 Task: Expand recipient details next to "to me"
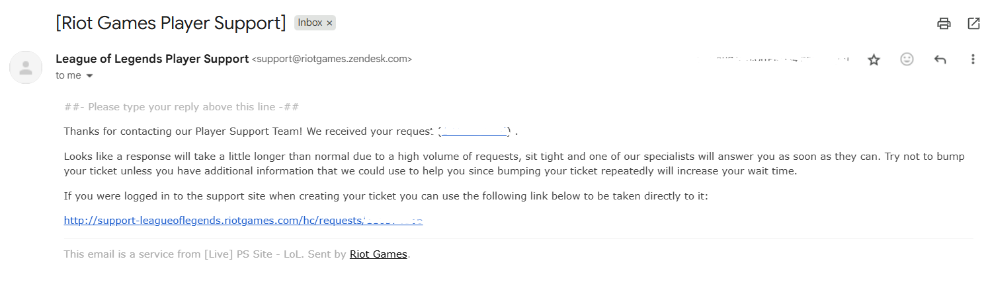(90, 76)
